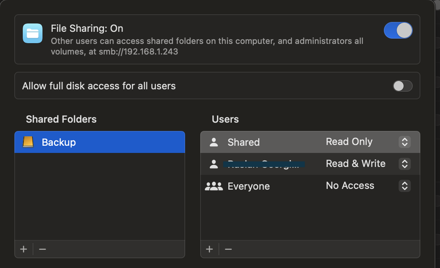Click the Backup drive icon
Viewport: 440px width, 268px height.
(28, 142)
